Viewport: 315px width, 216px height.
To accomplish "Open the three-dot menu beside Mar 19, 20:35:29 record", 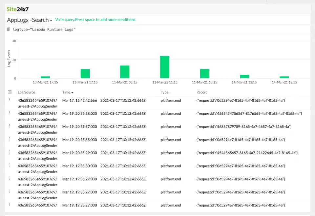I will click(9, 153).
